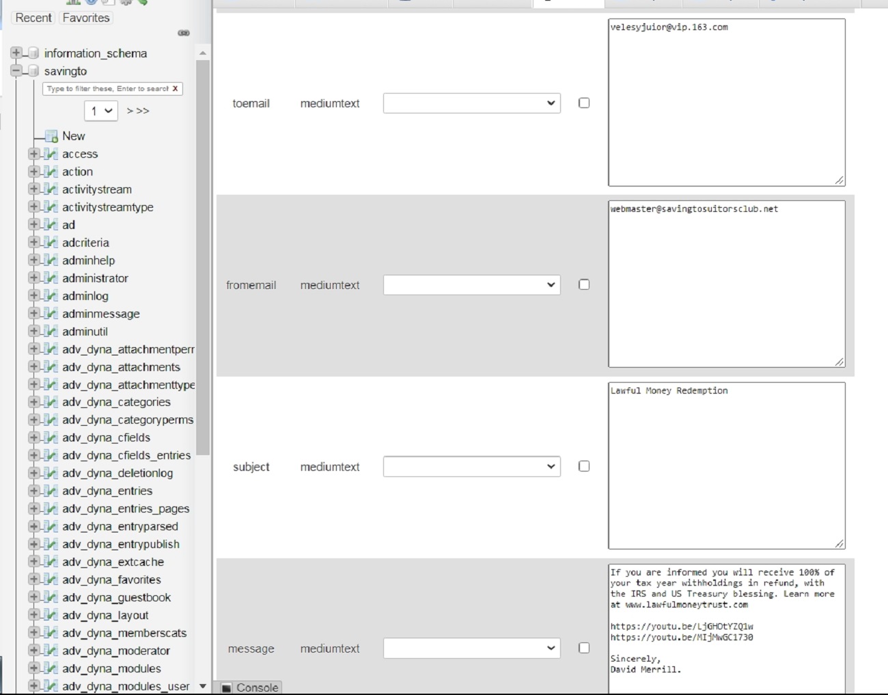Collapse the savingto database tree
This screenshot has width=888, height=695.
click(16, 71)
